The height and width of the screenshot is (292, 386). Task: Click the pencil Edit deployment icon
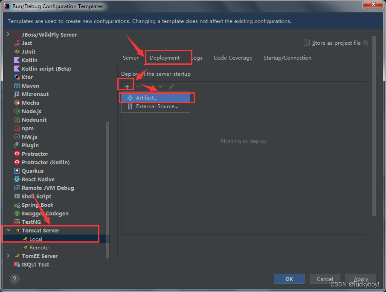pos(171,87)
